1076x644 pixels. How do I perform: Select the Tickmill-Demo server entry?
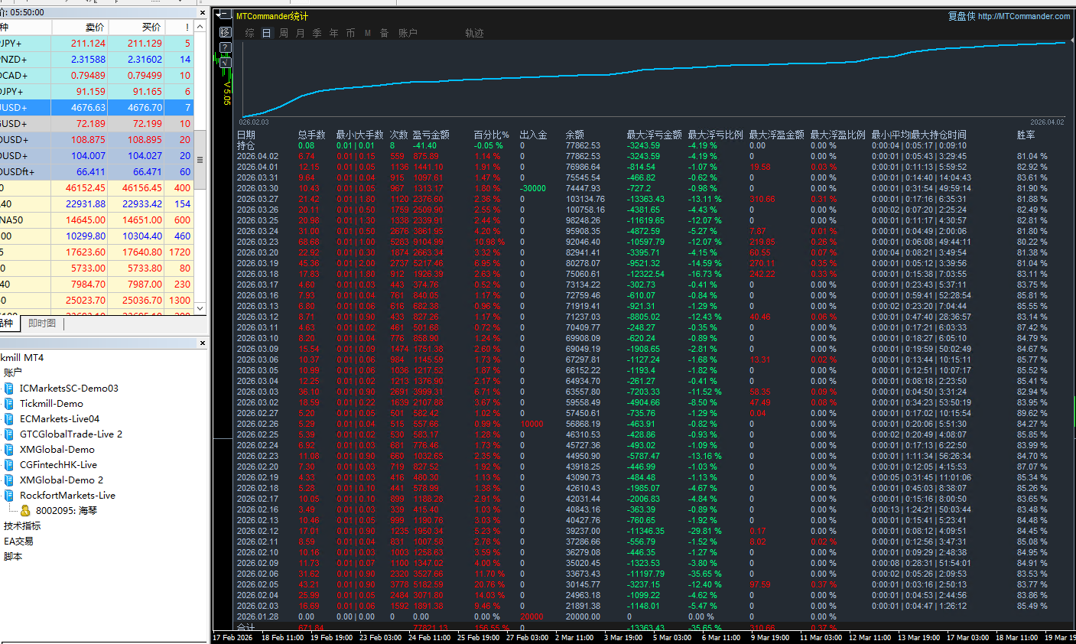point(51,404)
